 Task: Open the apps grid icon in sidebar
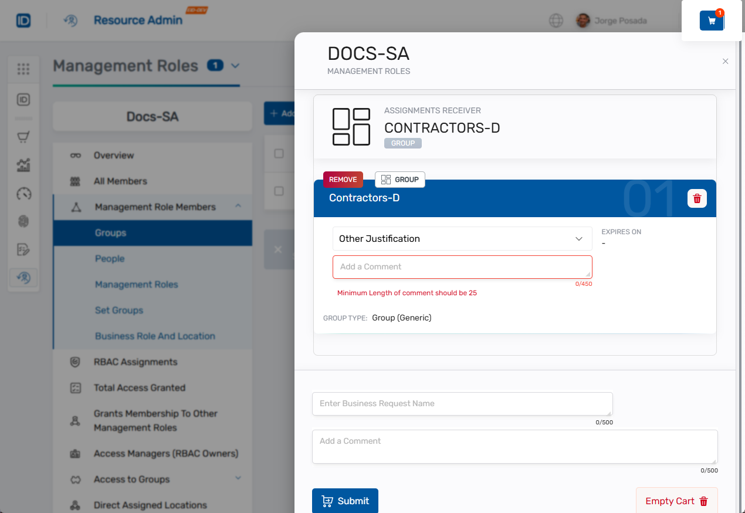pos(23,69)
